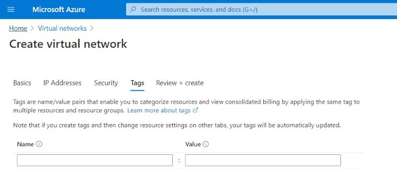Viewport: 397px width, 174px height.
Task: Switch to the Security tab
Action: (x=106, y=83)
